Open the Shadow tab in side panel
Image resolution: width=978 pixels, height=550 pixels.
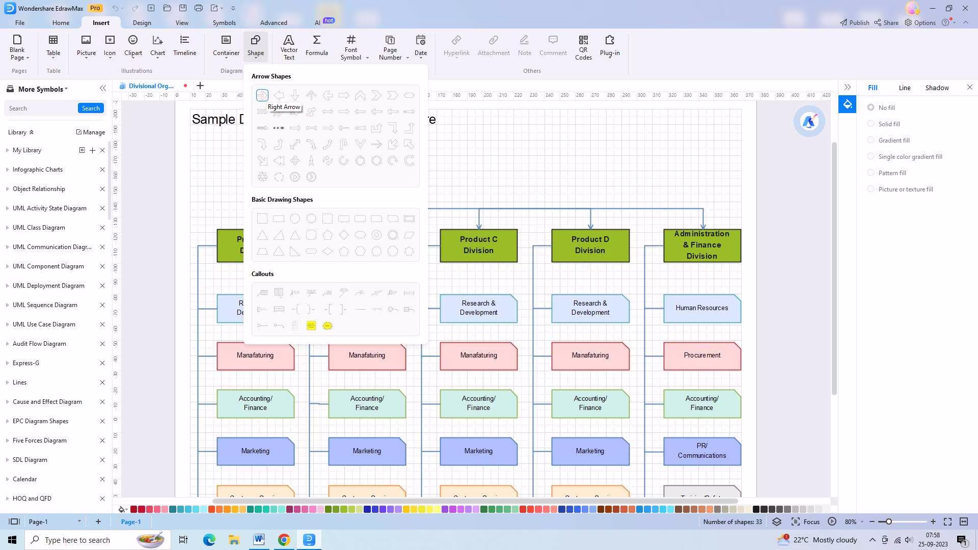(937, 88)
